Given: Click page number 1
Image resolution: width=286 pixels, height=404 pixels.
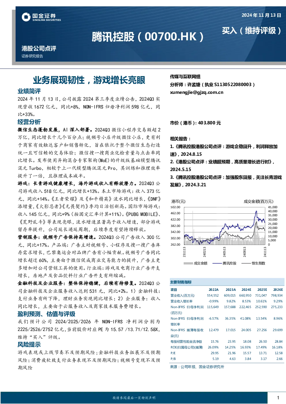Looking at the screenshot, I should 278,398.
